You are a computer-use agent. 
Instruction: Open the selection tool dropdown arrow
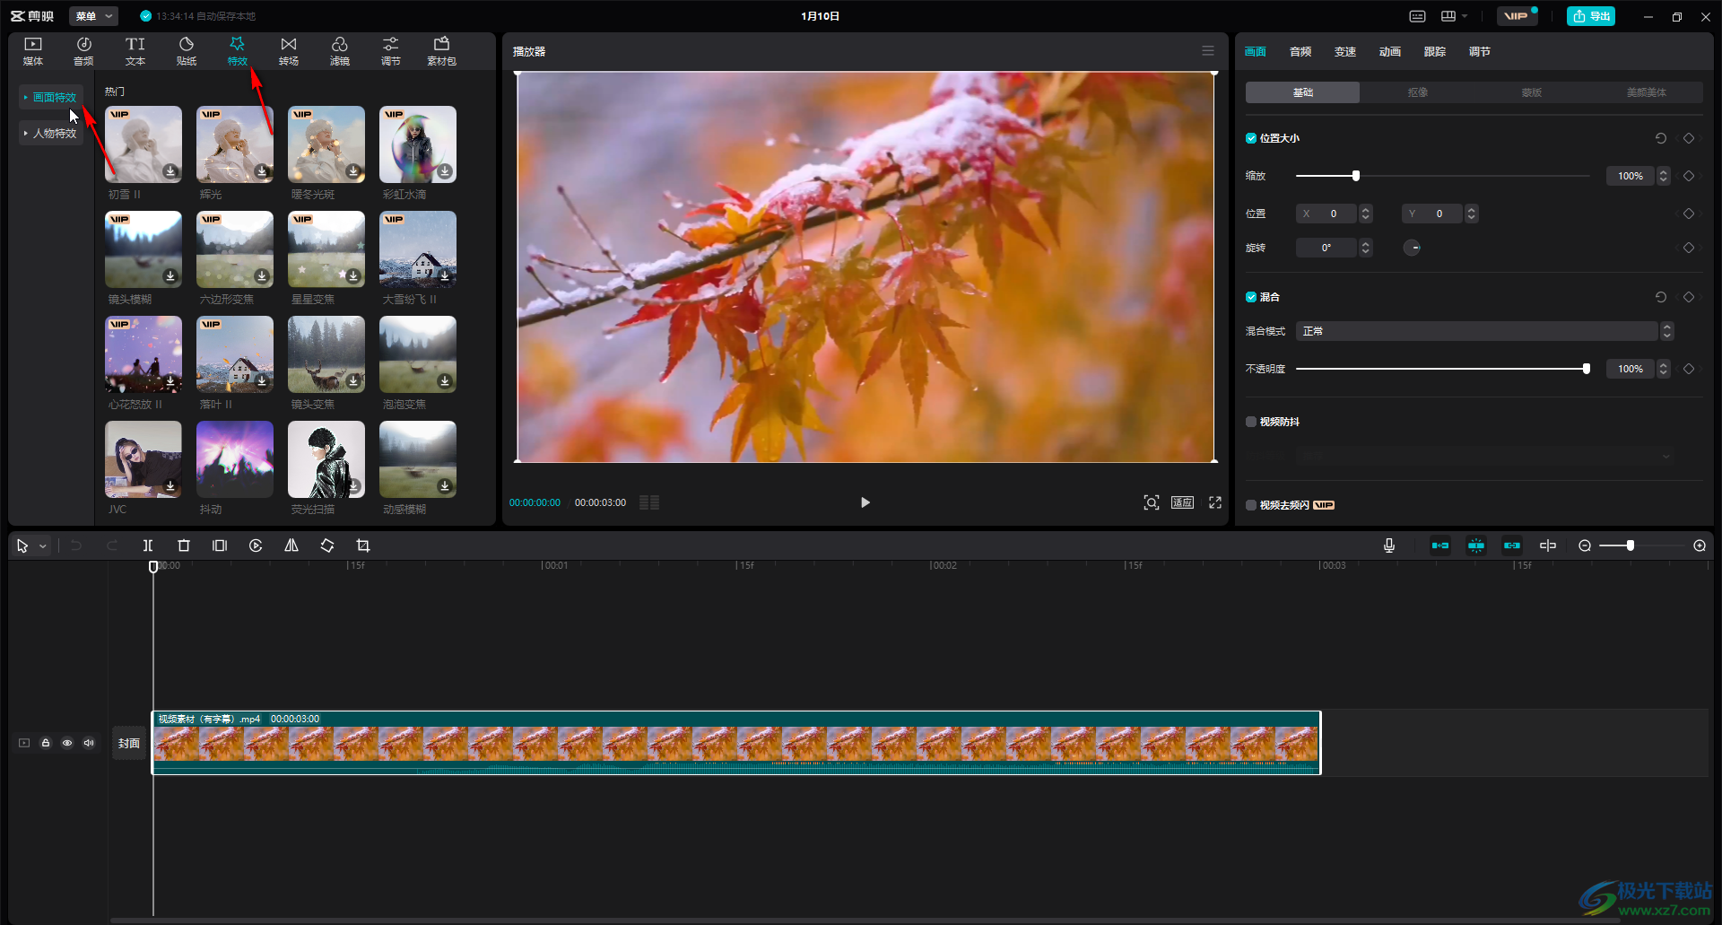(x=42, y=545)
